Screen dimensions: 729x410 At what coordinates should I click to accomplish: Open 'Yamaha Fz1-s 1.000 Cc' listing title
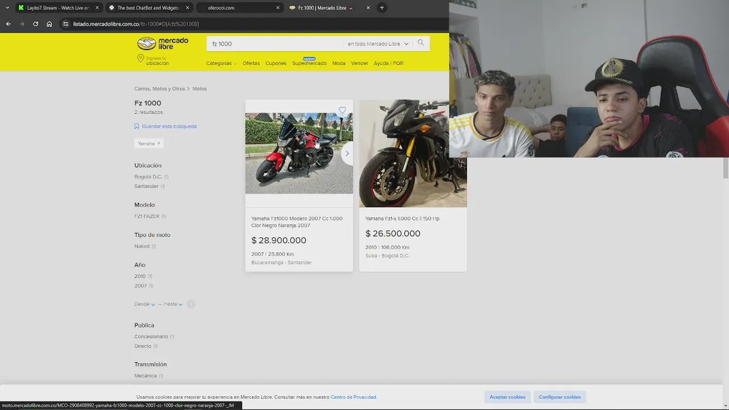[x=402, y=219]
